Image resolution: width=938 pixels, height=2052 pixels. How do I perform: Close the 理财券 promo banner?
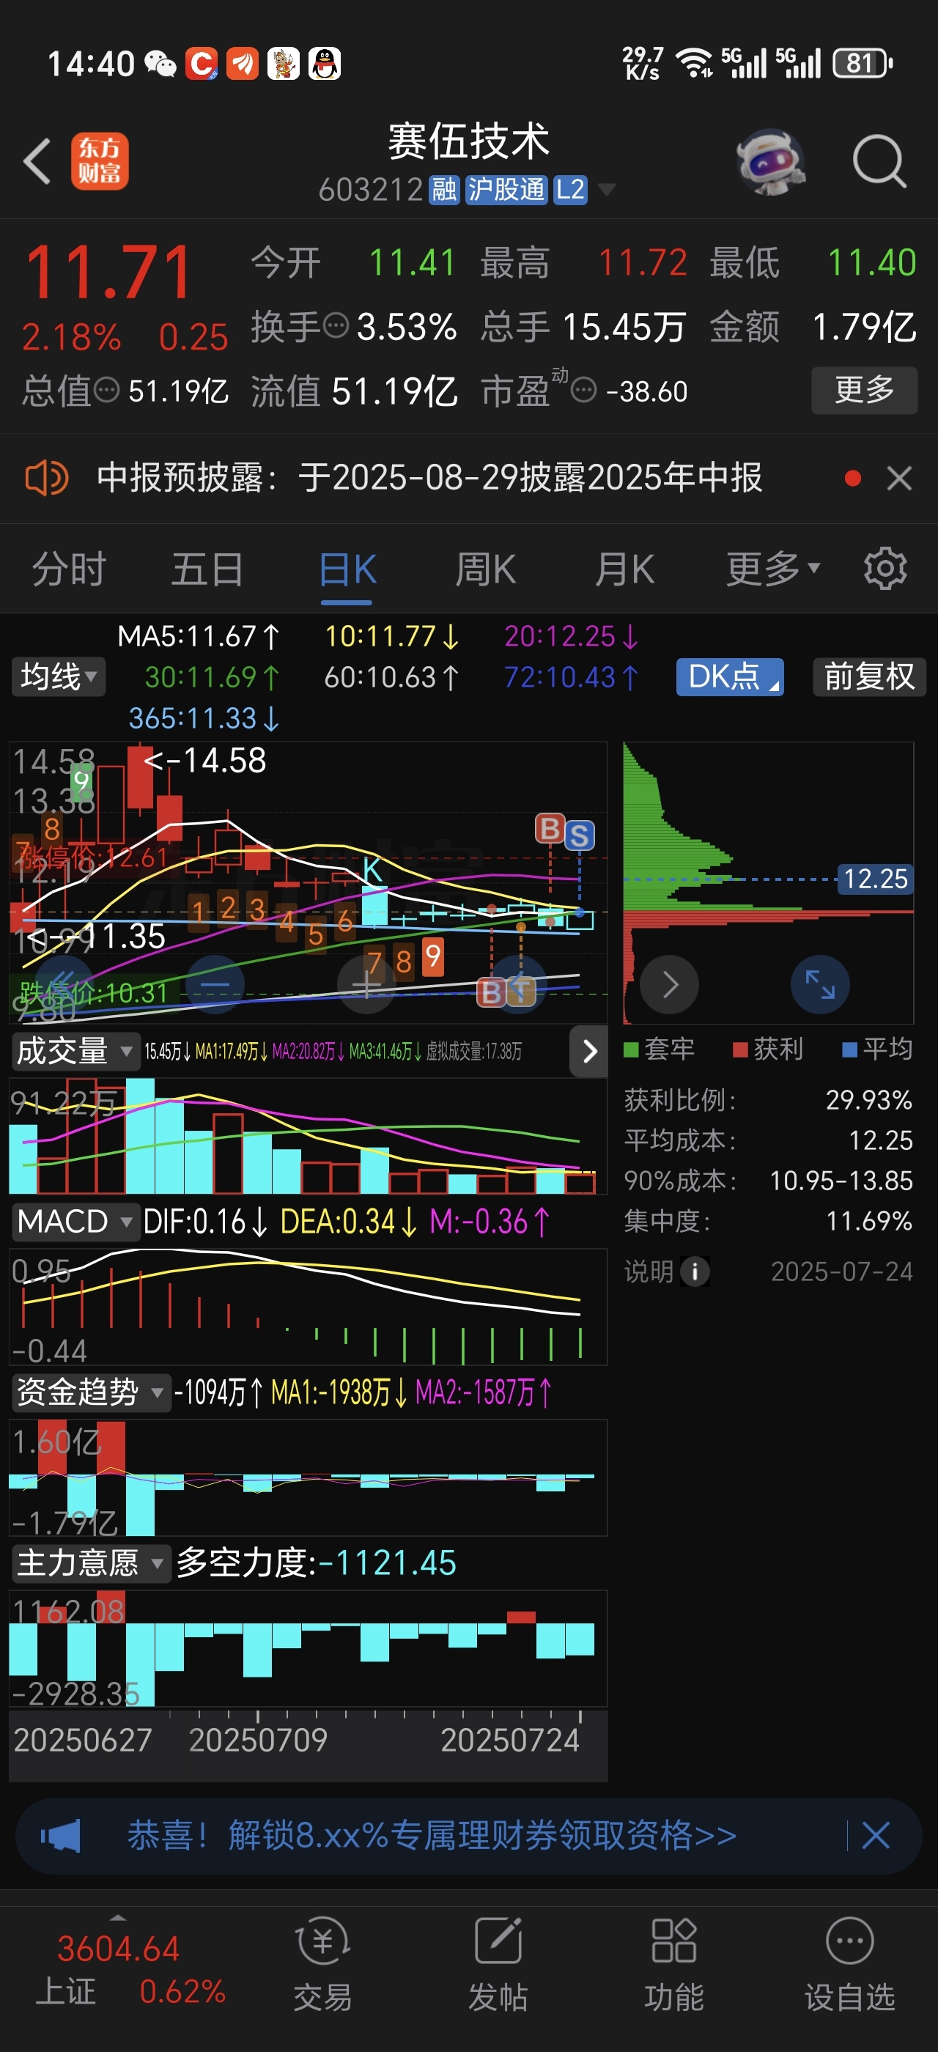click(x=875, y=1836)
